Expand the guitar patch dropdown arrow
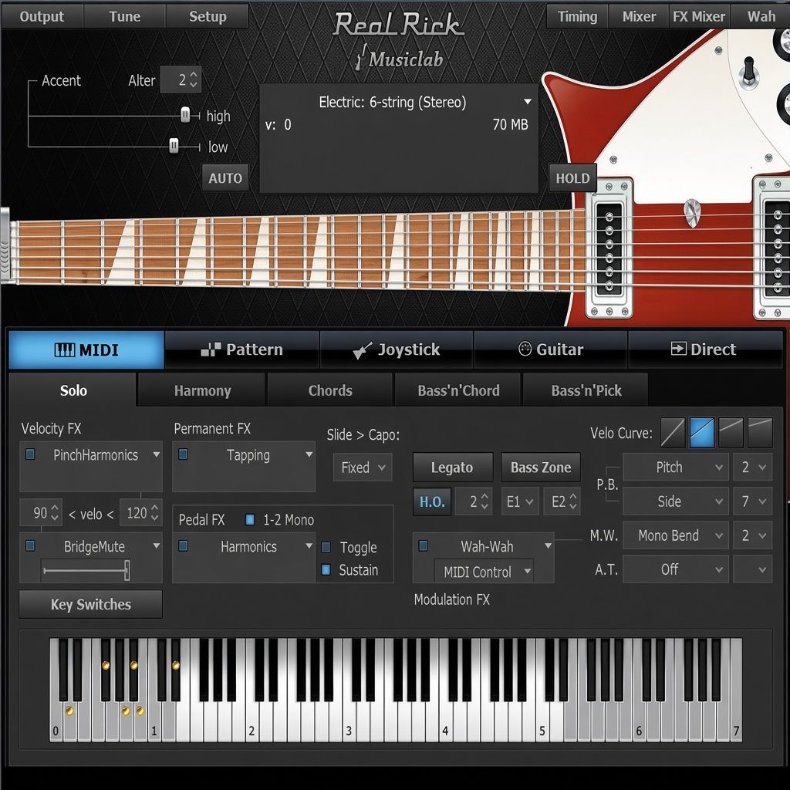 528,102
